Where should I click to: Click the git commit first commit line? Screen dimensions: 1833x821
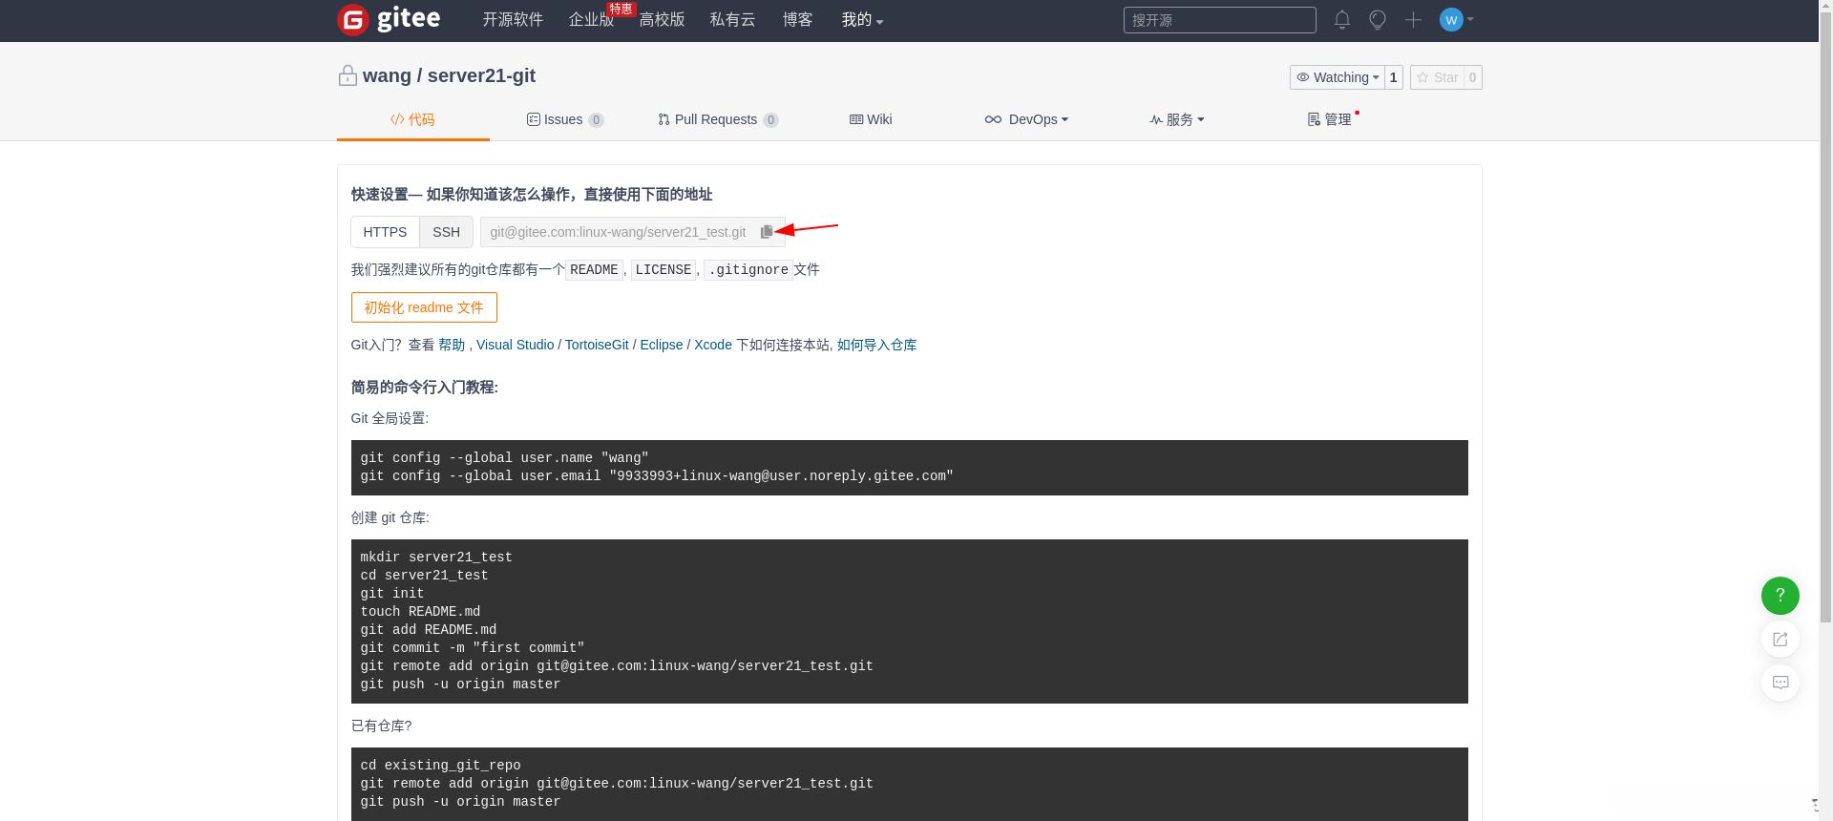473,648
